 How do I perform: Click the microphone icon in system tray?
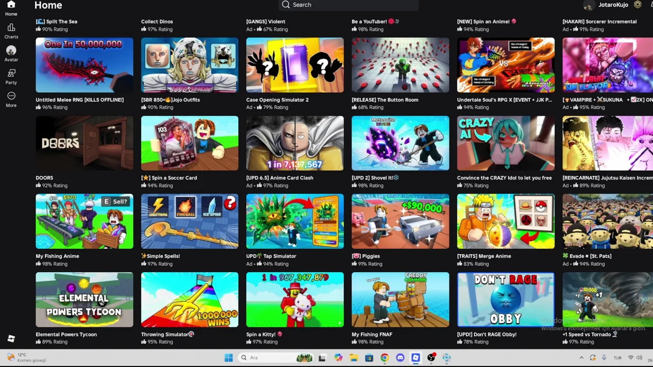point(604,358)
